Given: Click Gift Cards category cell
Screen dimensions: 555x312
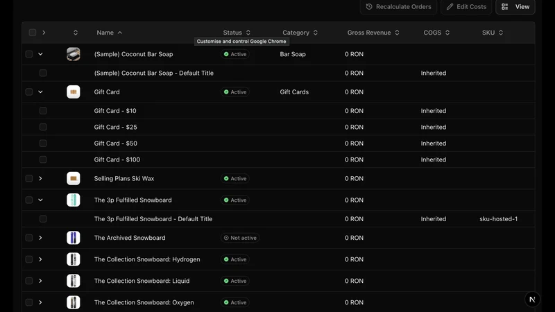Looking at the screenshot, I should (294, 92).
